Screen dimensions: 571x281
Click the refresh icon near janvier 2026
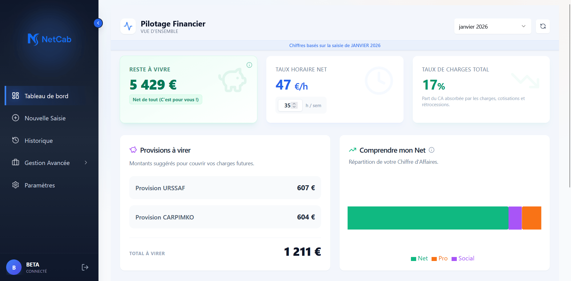(543, 26)
